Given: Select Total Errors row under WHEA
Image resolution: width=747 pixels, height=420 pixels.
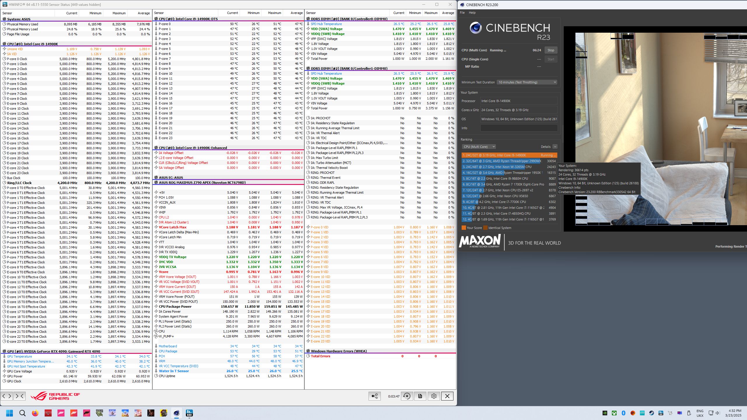Looking at the screenshot, I should 381,356.
